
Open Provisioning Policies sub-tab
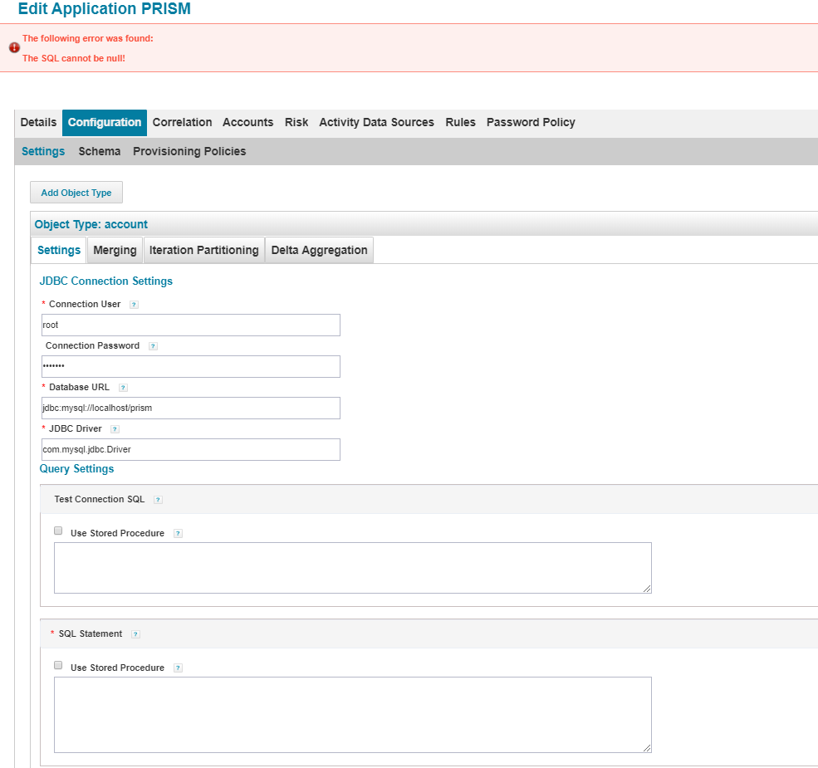tap(189, 151)
